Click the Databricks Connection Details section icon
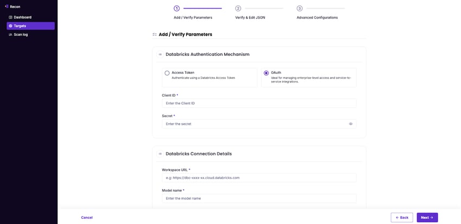461x224 pixels. [x=160, y=154]
